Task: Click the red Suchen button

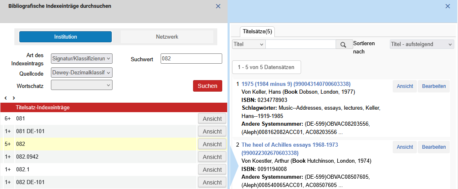Action: pos(207,86)
